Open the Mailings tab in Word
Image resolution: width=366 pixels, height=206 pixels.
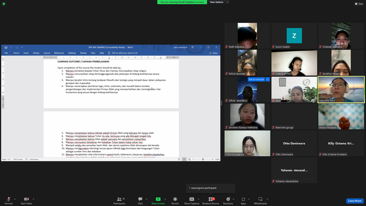[x=72, y=53]
